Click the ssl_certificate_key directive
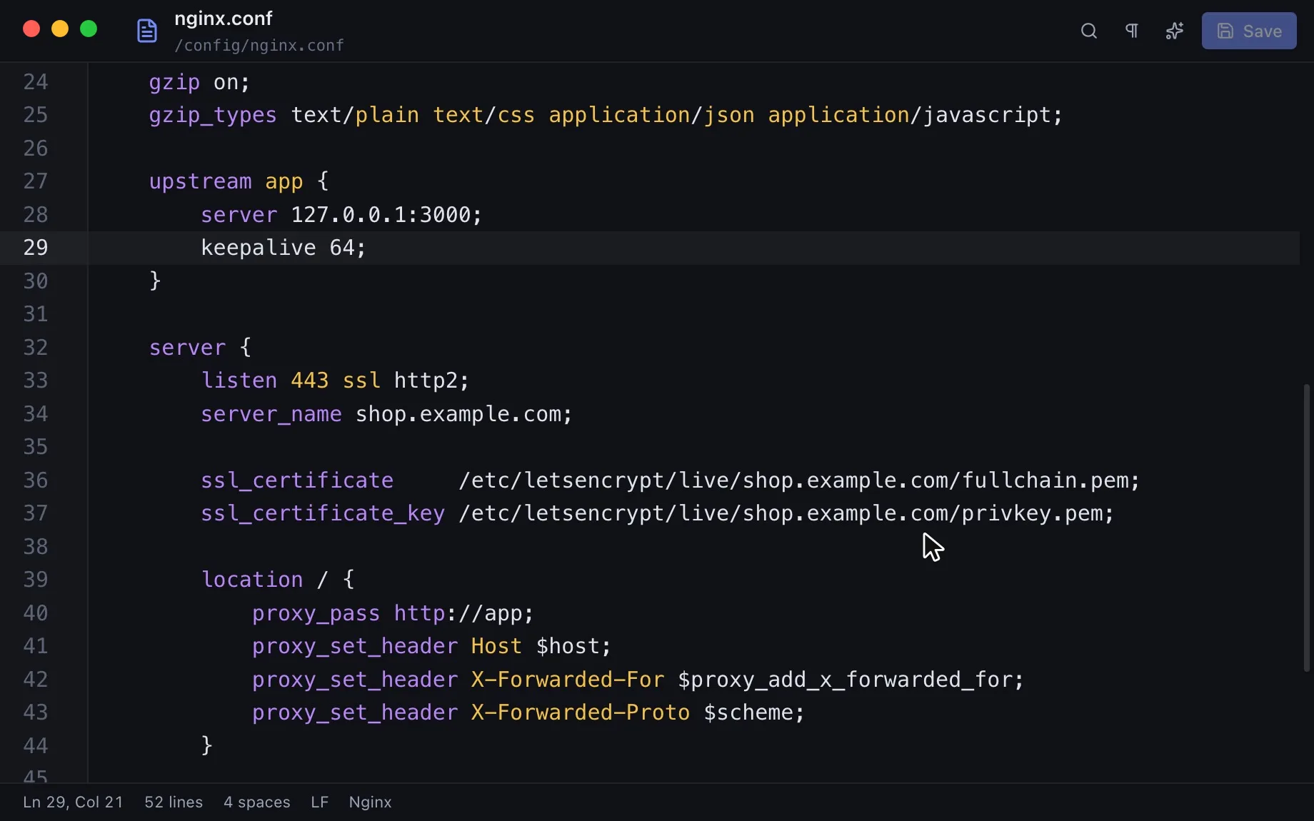Screen dimensions: 1314x821 coord(323,513)
